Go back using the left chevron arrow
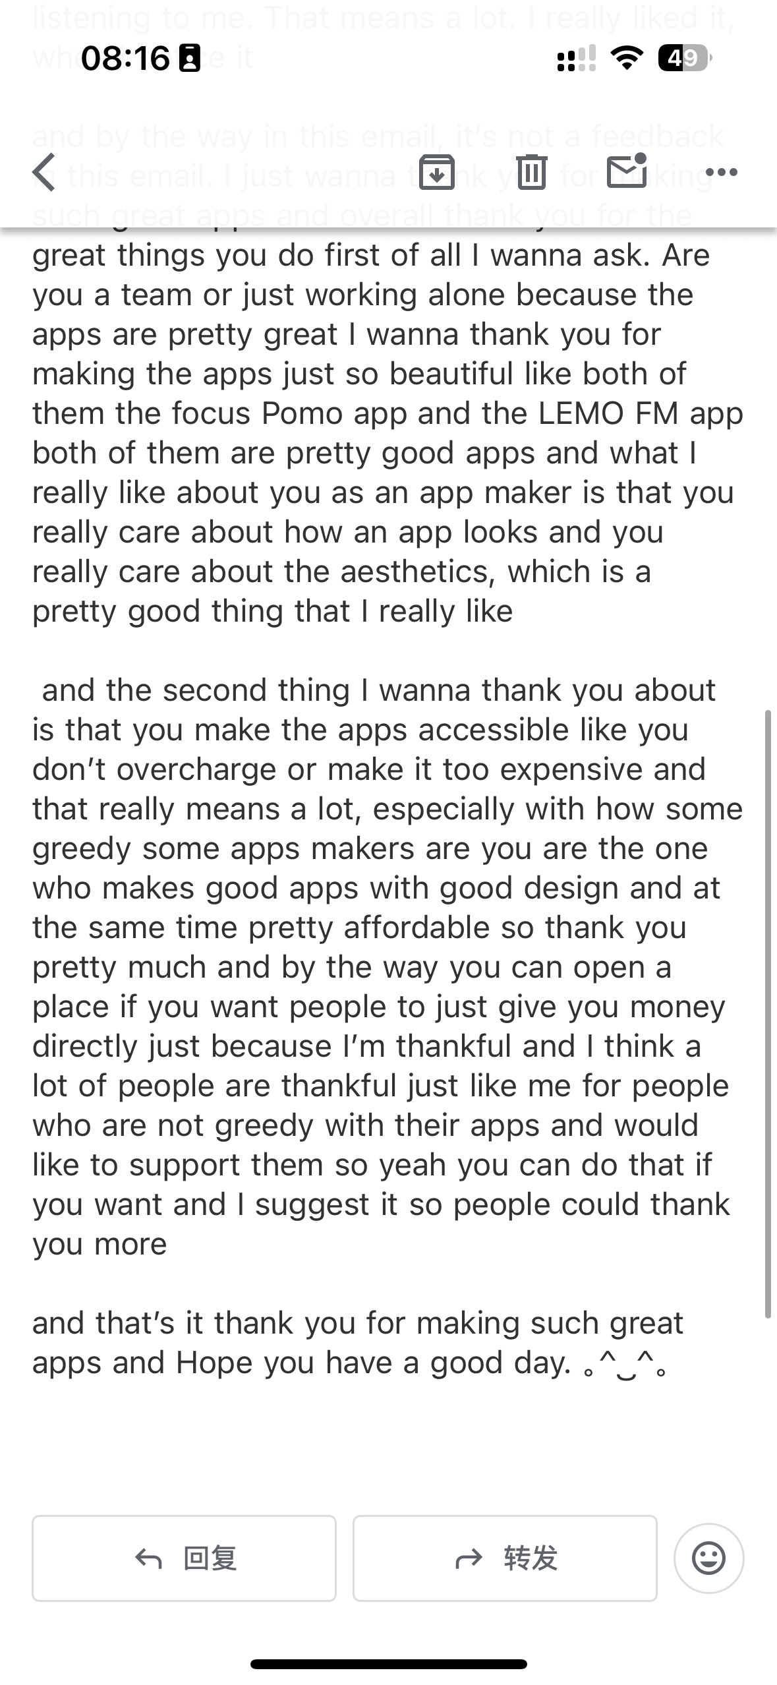 coord(44,173)
